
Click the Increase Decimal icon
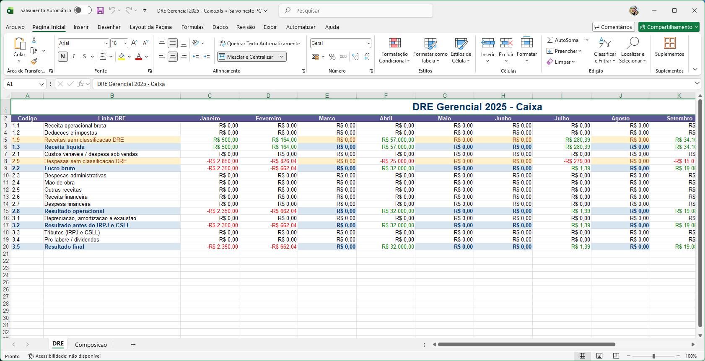(x=355, y=57)
